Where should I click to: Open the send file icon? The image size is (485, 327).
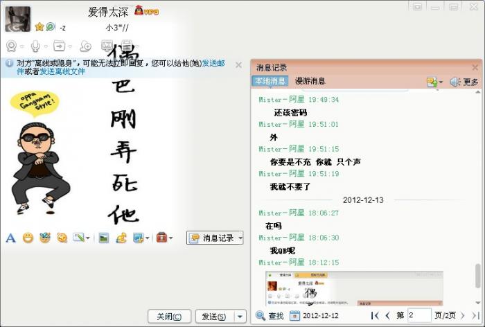[x=59, y=46]
